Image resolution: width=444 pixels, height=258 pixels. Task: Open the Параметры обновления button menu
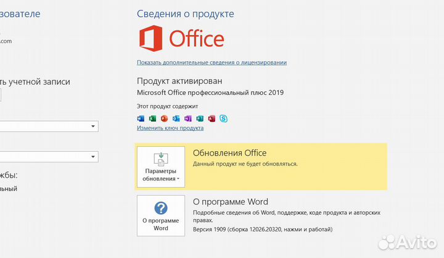click(161, 167)
